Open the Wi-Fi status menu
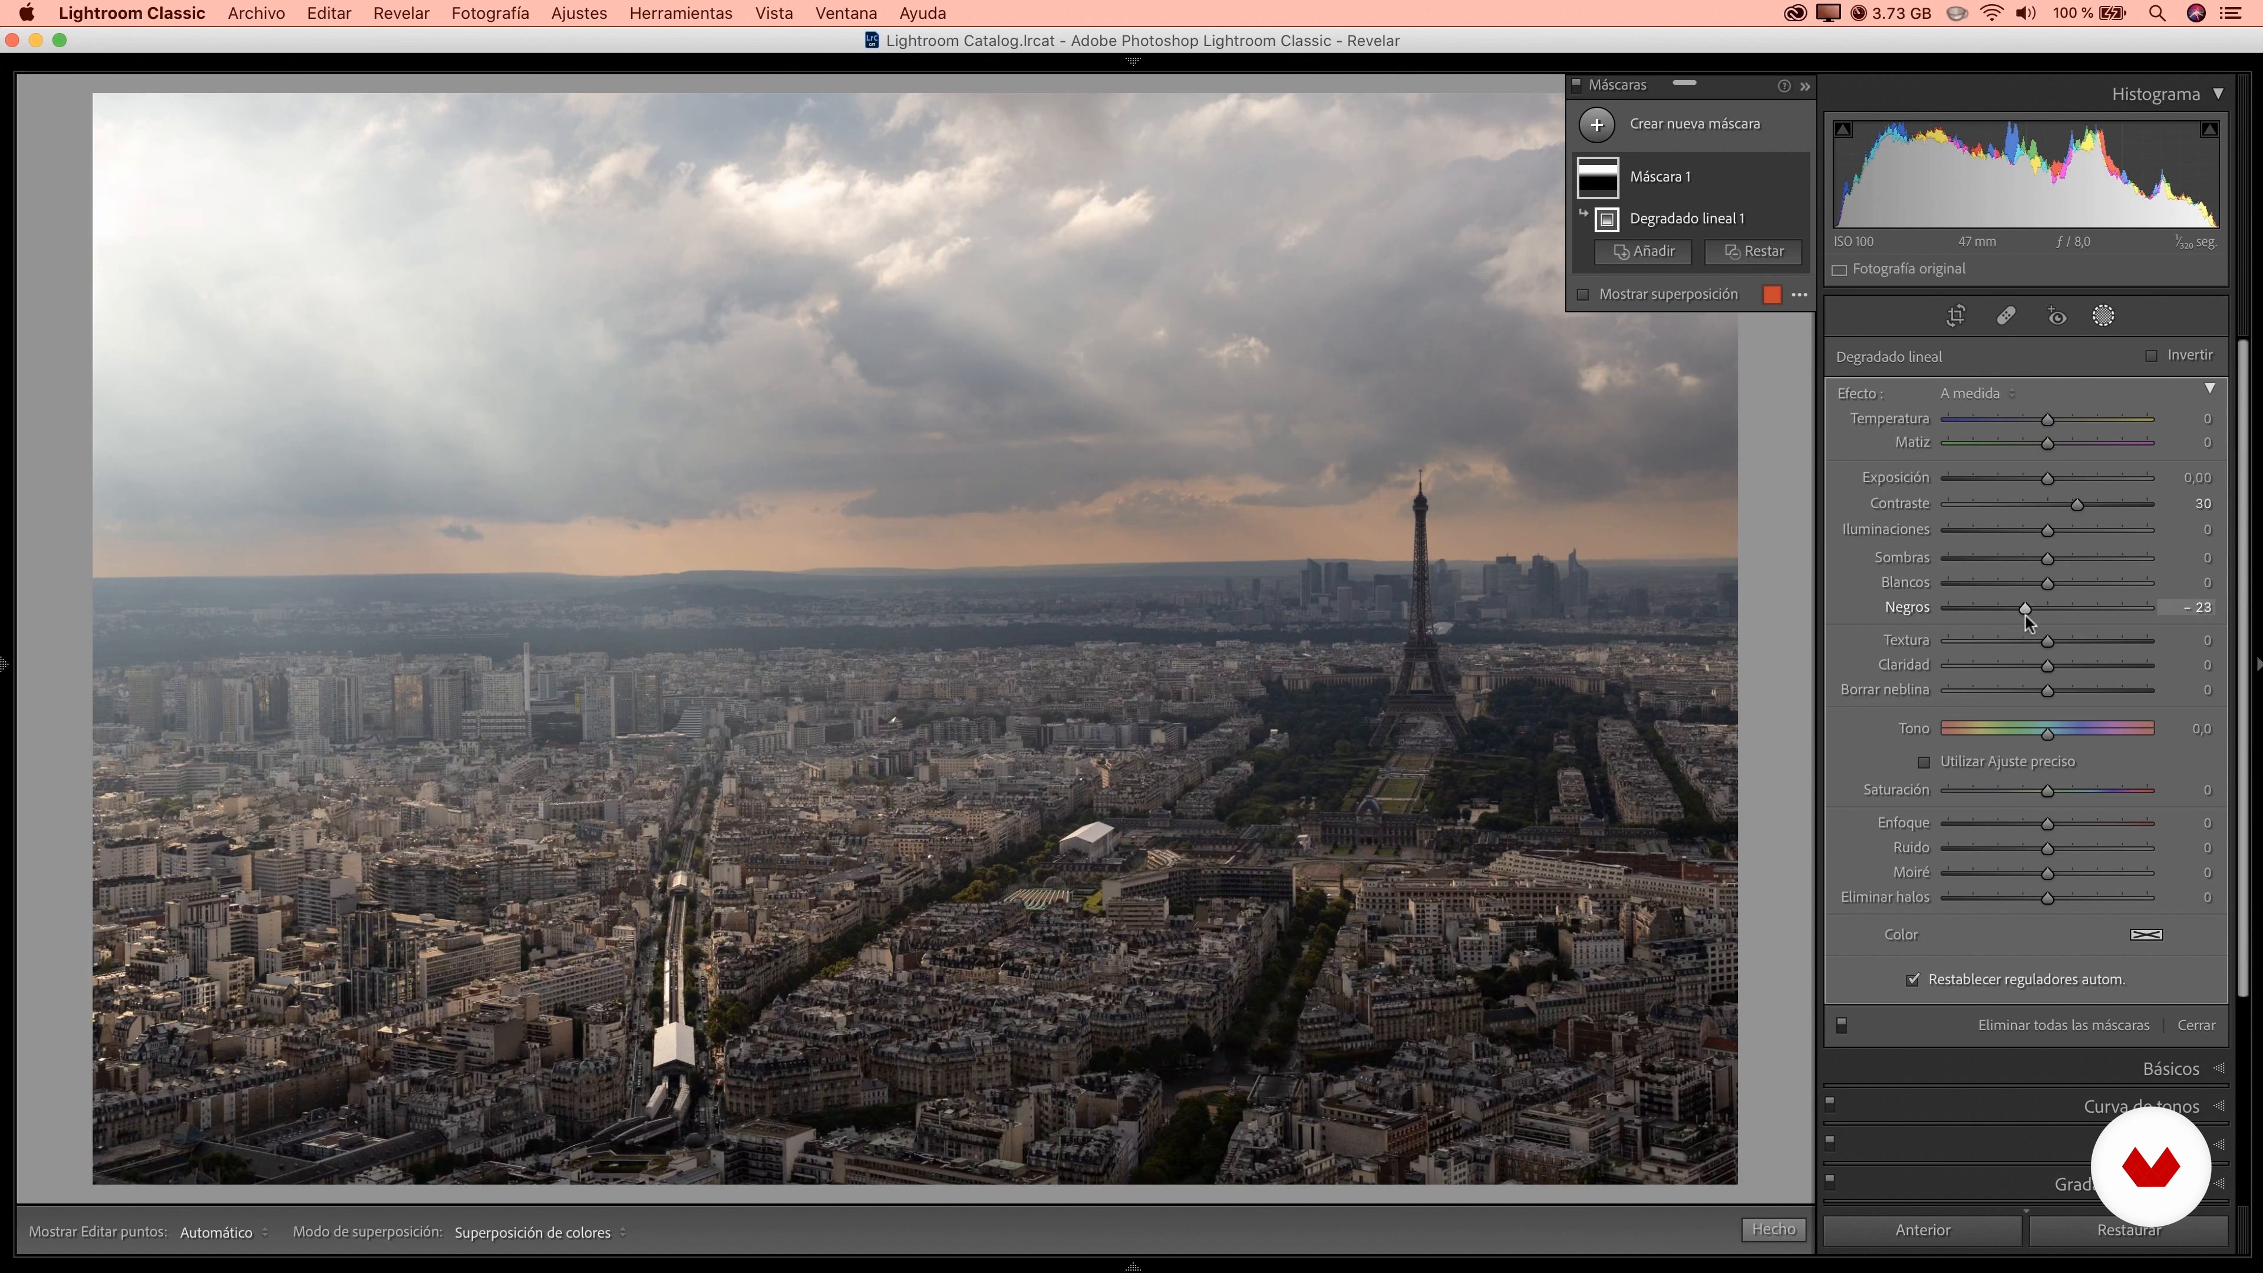 tap(1993, 13)
